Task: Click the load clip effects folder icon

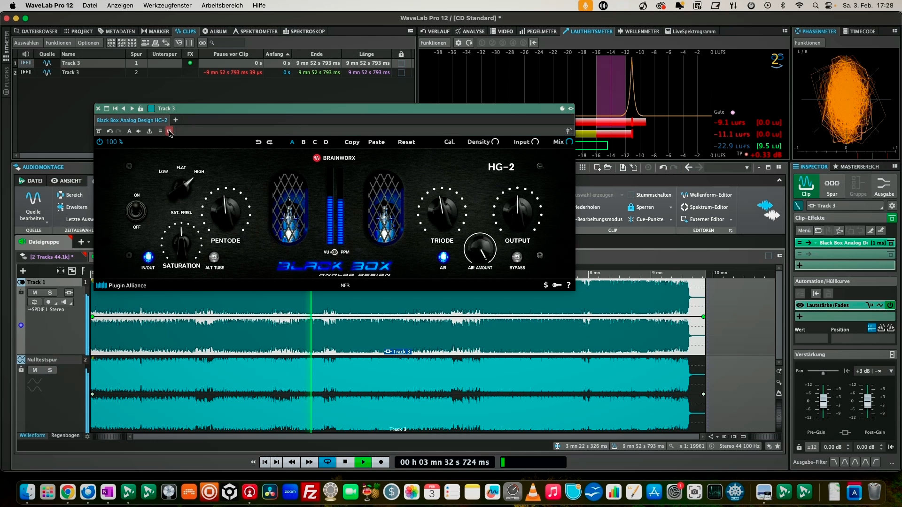Action: coord(818,230)
